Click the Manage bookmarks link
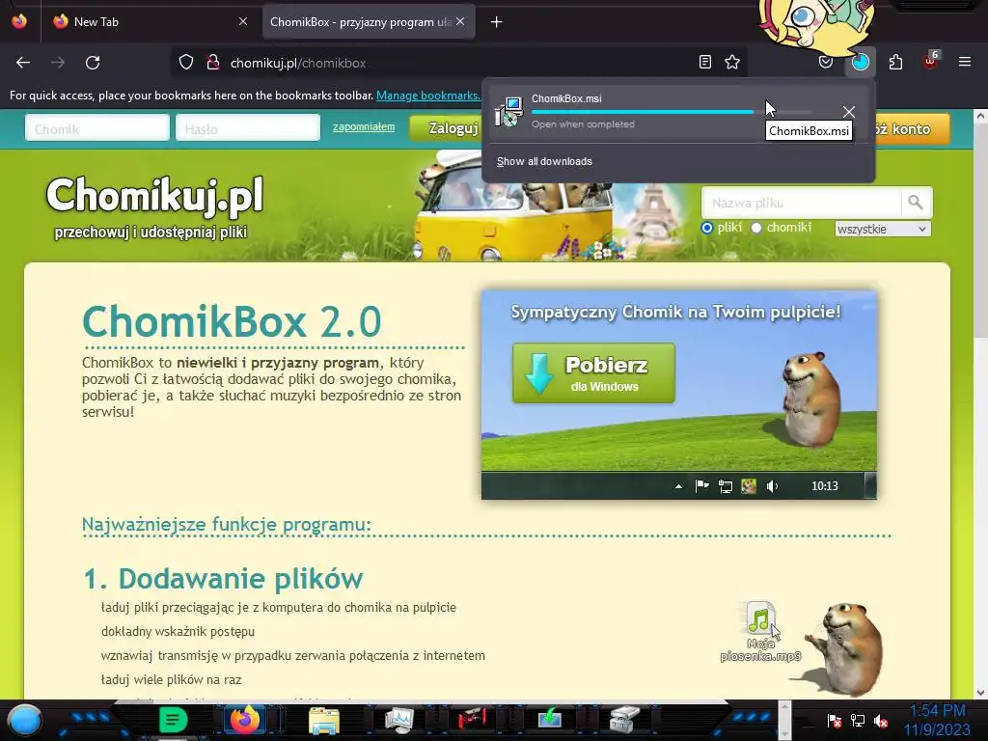Screen dimensions: 988x741 427,96
